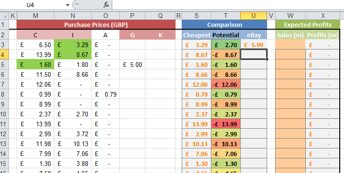Select column C label in row 2
This screenshot has height=173, width=344.
(35, 35)
